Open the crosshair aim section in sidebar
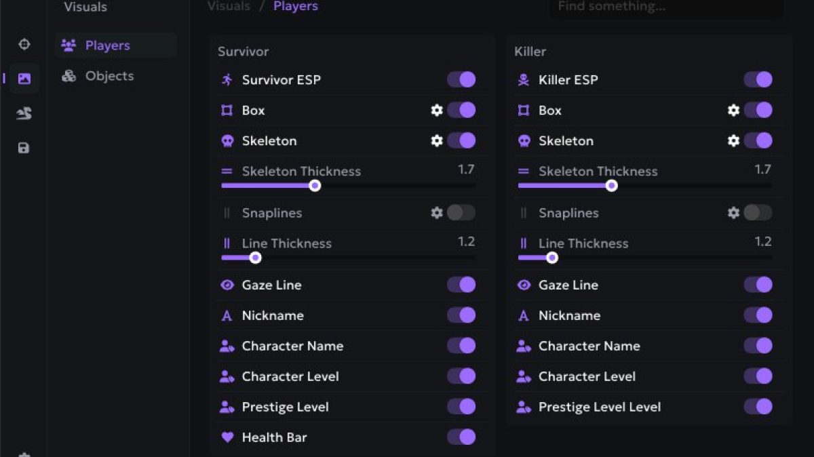814x457 pixels. (x=24, y=45)
